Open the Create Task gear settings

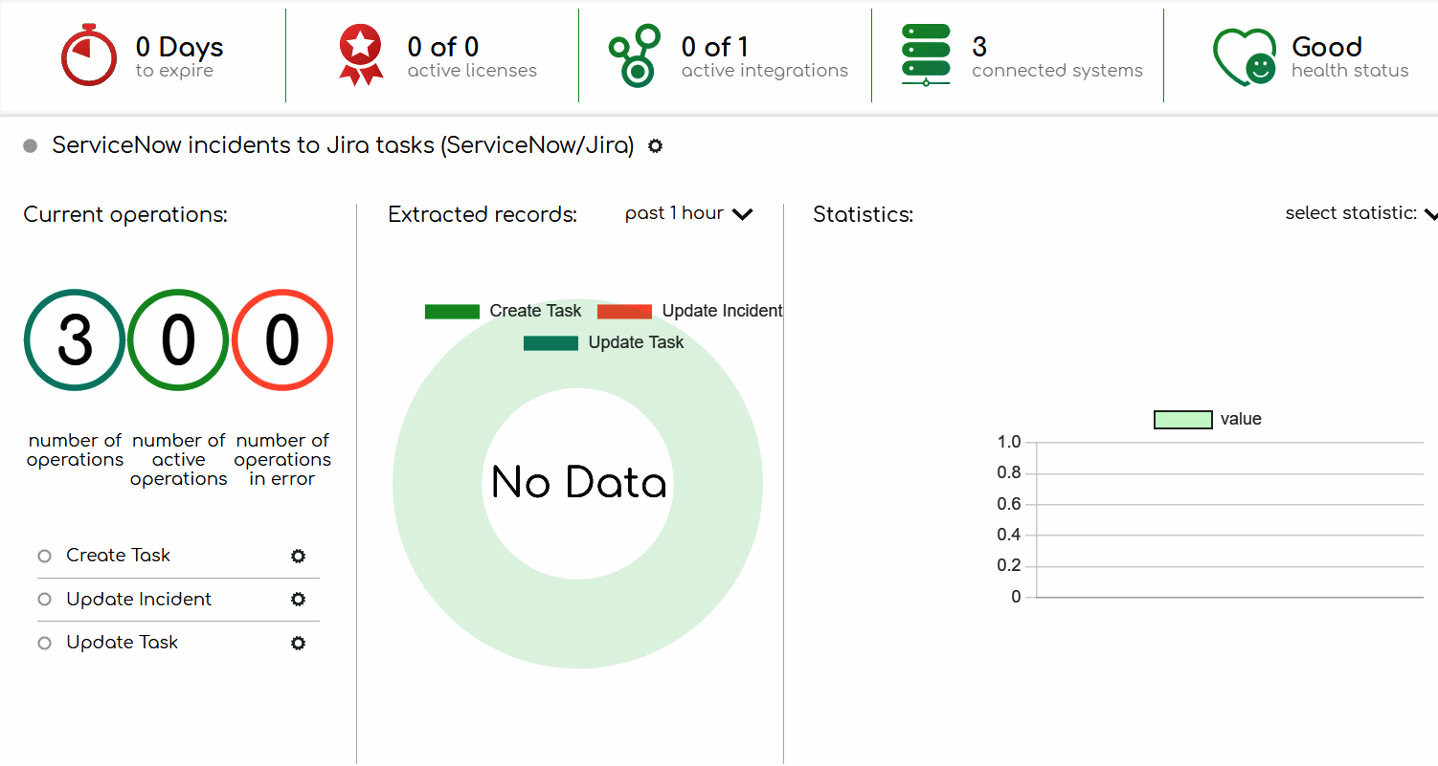(x=298, y=556)
